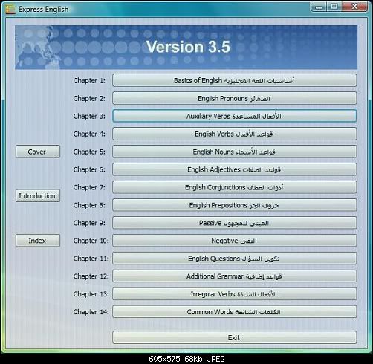Open the English Questions chapter
373x364 pixels.
click(x=234, y=259)
